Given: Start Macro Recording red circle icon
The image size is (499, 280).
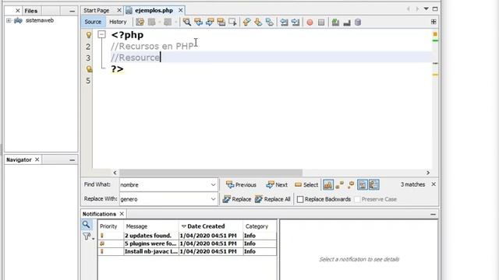Looking at the screenshot, I should pos(310,23).
